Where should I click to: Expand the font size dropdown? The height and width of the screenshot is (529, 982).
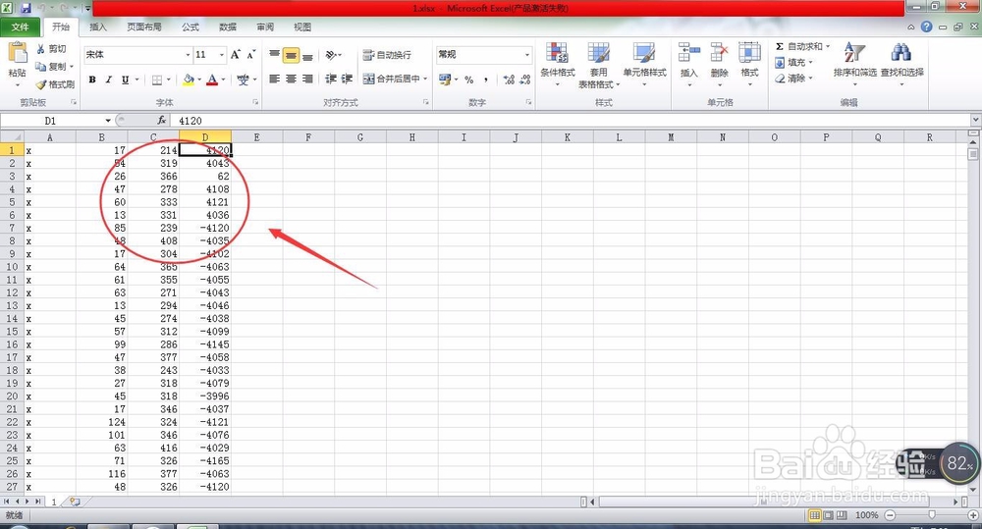pyautogui.click(x=221, y=55)
